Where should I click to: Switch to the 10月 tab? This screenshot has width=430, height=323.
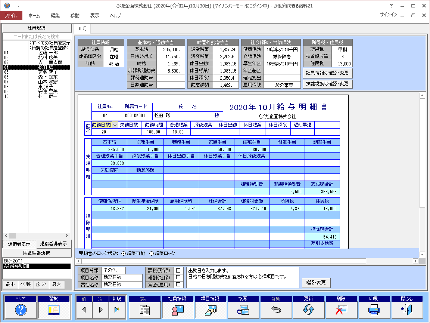(82, 28)
